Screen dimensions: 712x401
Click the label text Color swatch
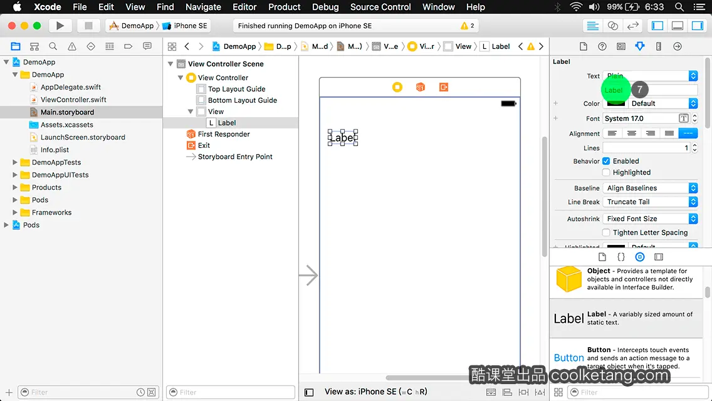(x=616, y=103)
